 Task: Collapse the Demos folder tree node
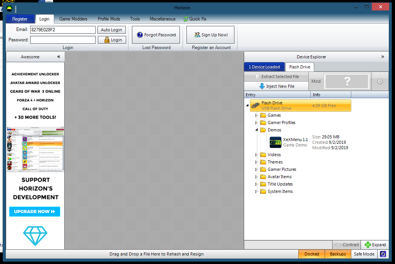coord(256,130)
